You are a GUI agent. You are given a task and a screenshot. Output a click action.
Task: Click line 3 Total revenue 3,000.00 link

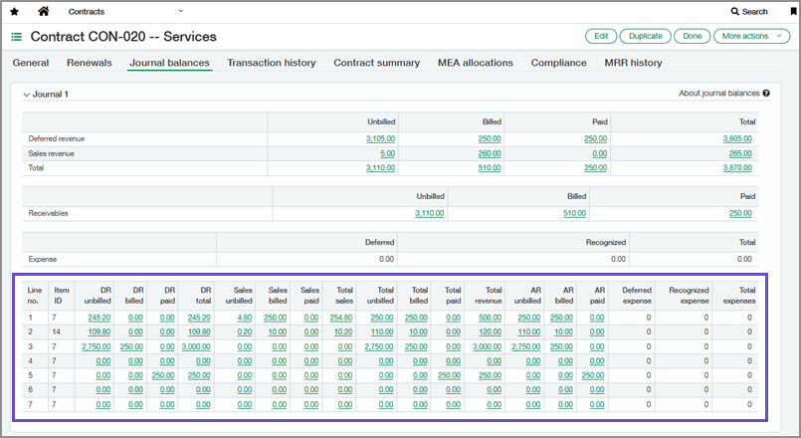tap(488, 345)
